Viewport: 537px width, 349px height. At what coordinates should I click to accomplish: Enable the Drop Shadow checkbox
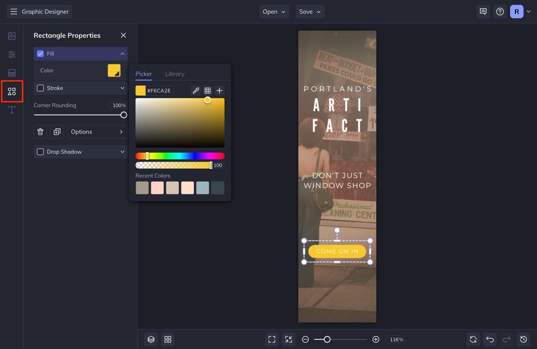pyautogui.click(x=40, y=152)
